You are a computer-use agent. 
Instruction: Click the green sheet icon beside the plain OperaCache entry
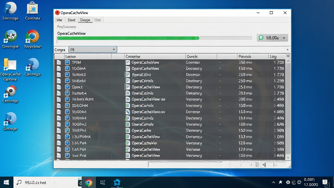128,131
